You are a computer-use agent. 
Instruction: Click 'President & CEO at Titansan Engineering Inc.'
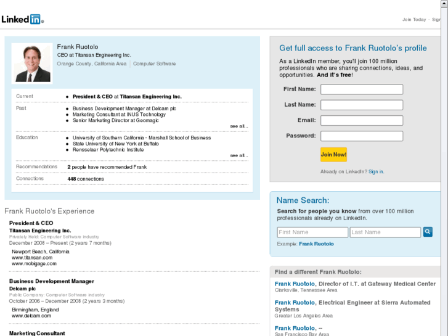coord(127,97)
